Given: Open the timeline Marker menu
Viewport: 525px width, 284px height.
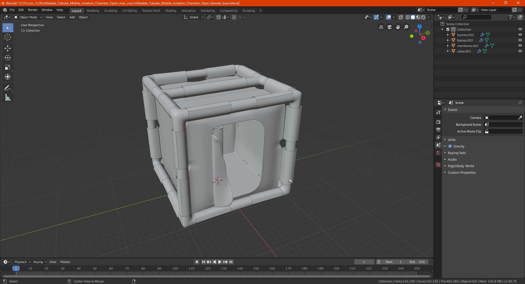Looking at the screenshot, I should pyautogui.click(x=65, y=262).
